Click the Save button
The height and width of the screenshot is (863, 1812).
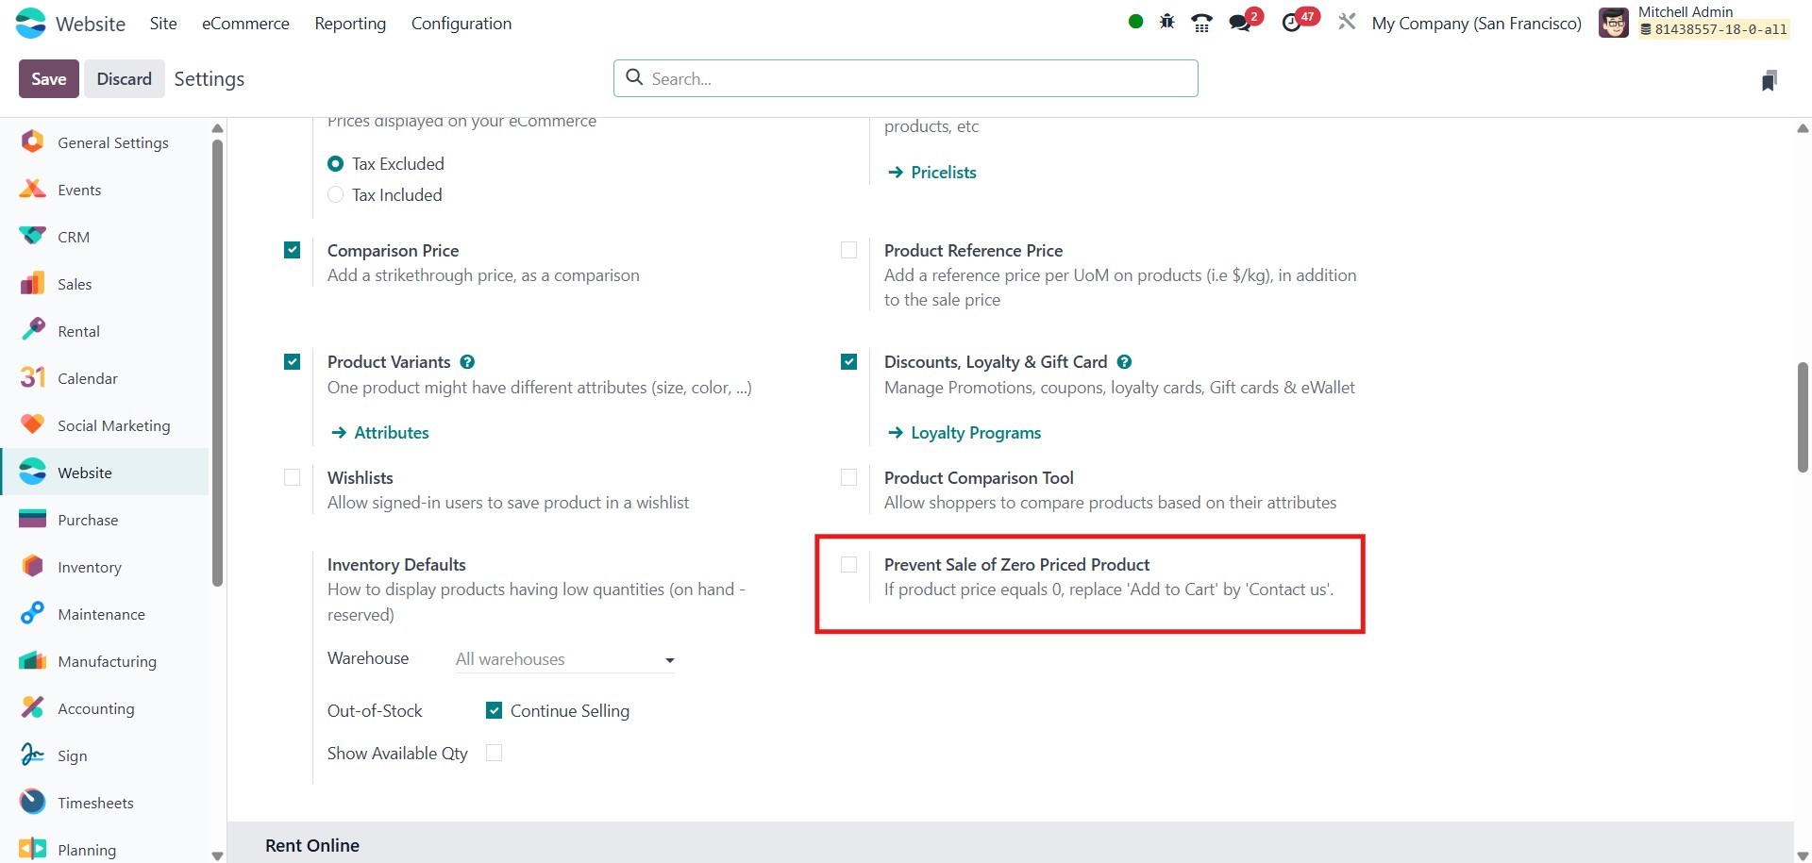coord(48,79)
